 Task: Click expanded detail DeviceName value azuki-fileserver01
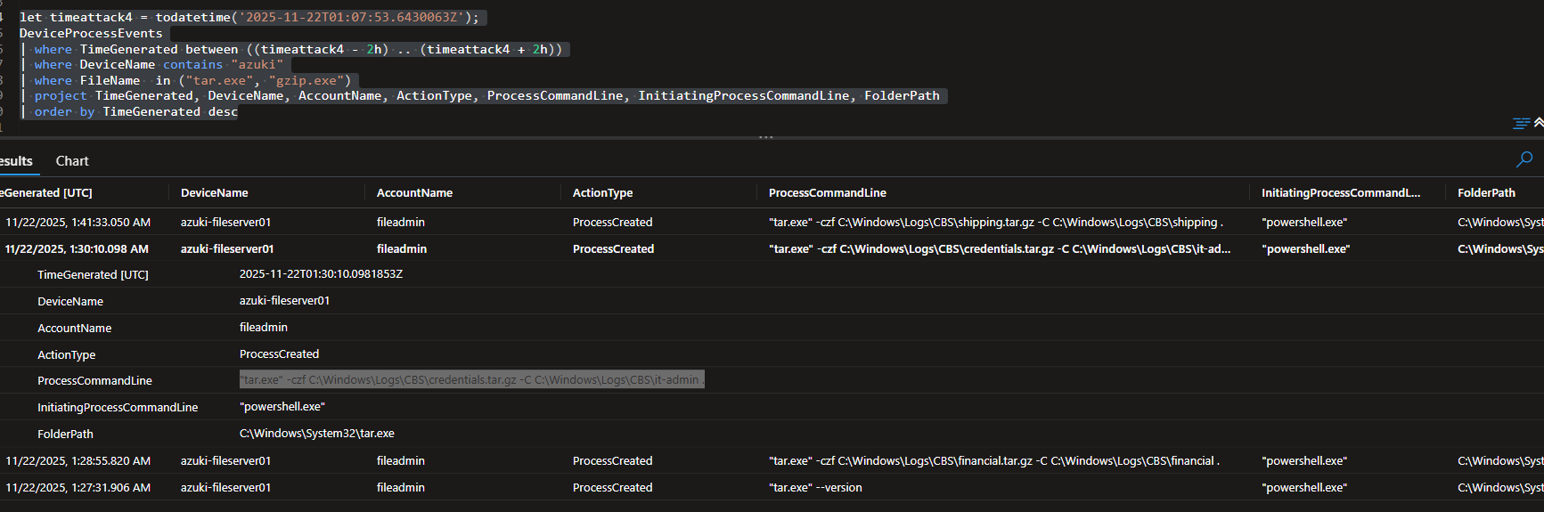click(x=284, y=301)
